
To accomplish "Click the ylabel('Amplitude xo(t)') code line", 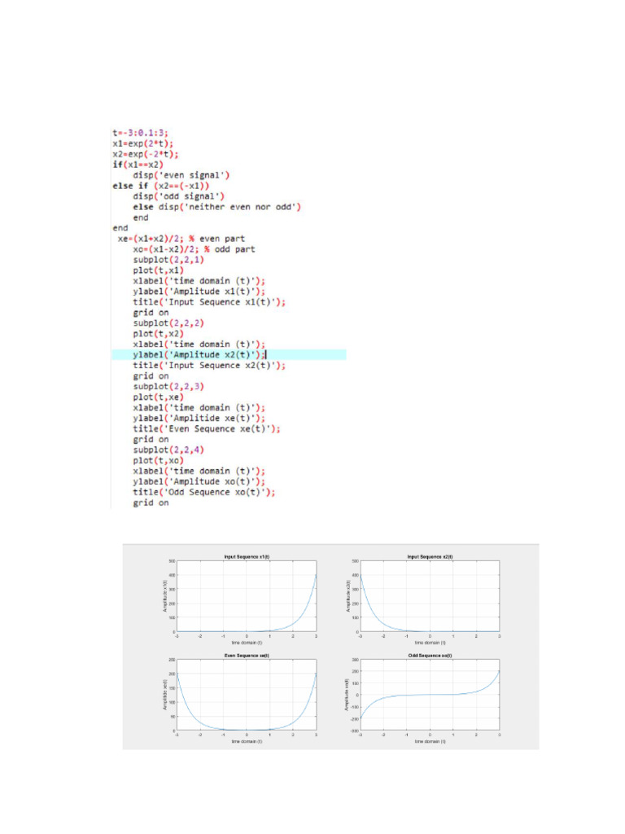I will click(x=199, y=482).
